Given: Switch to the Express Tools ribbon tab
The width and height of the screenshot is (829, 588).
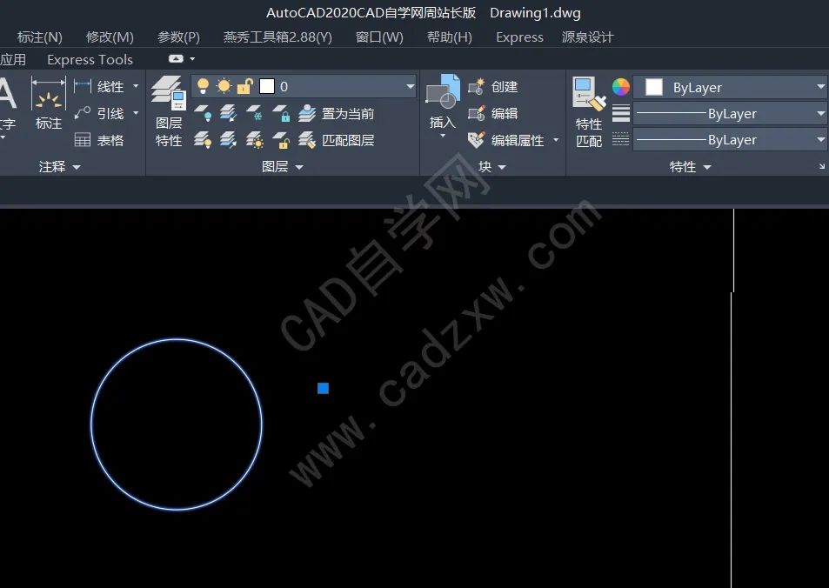Looking at the screenshot, I should pos(90,59).
